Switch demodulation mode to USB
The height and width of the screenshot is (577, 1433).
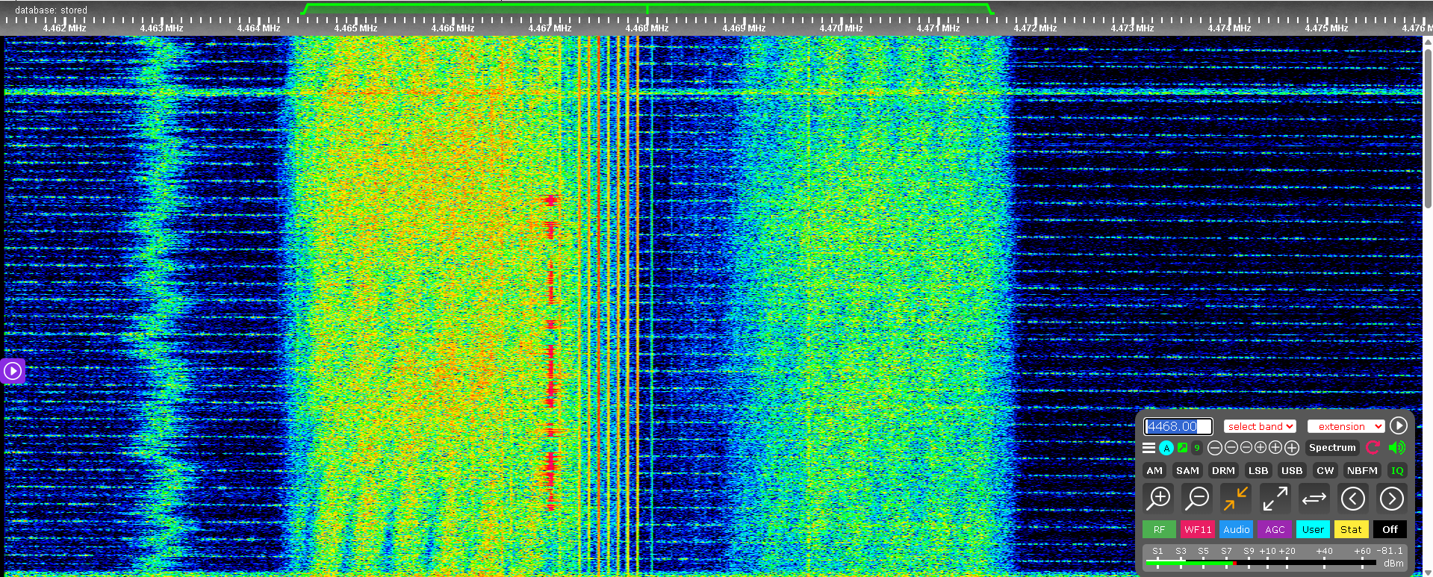(1292, 470)
